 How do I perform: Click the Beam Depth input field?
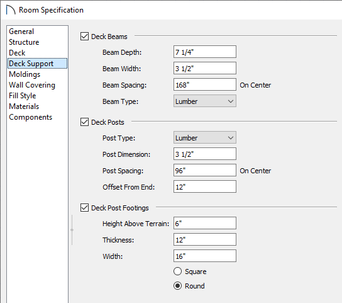[205, 52]
